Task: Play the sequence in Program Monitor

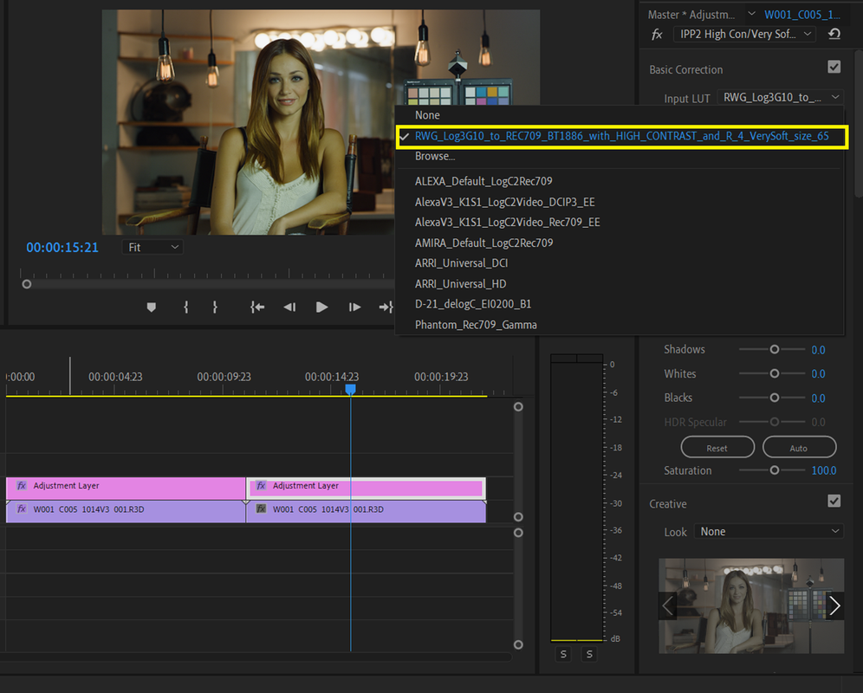Action: [322, 308]
